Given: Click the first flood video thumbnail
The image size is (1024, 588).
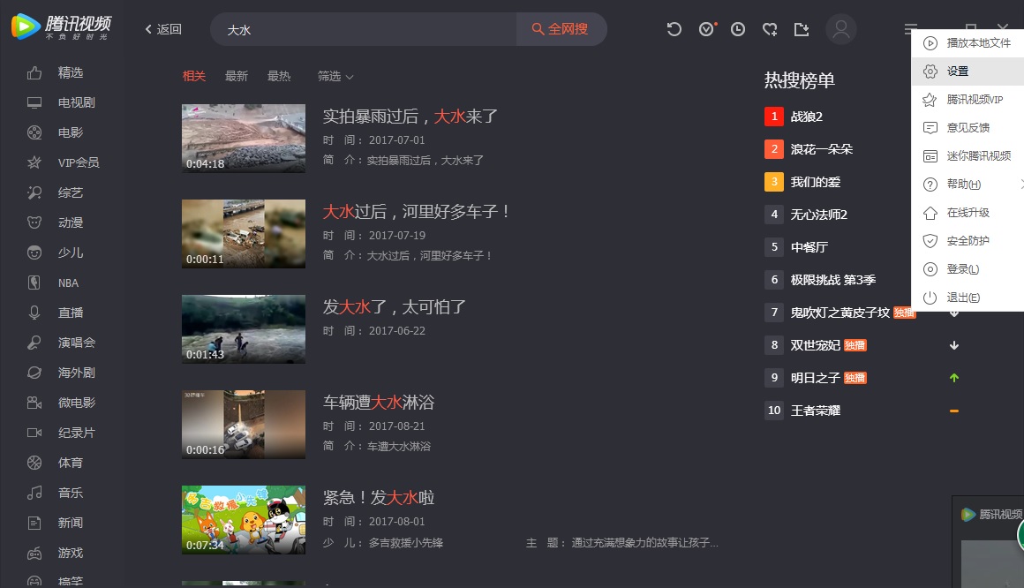Looking at the screenshot, I should [x=243, y=138].
